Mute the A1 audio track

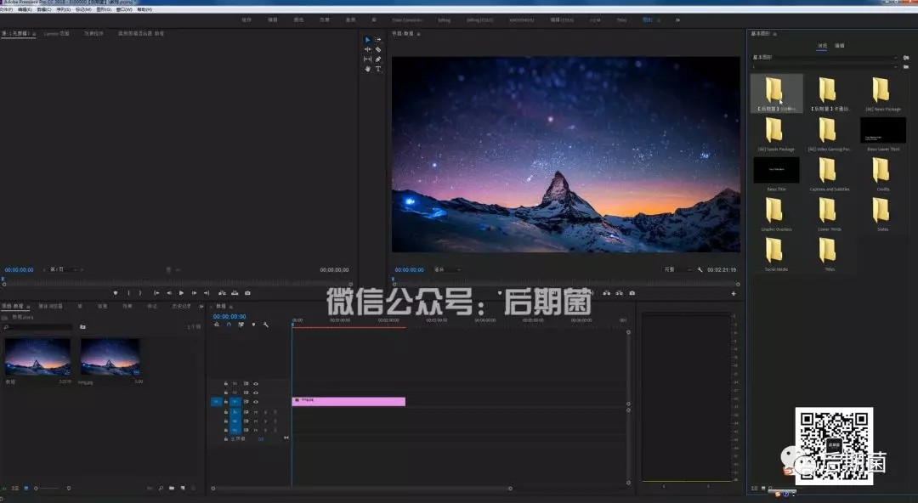(256, 412)
